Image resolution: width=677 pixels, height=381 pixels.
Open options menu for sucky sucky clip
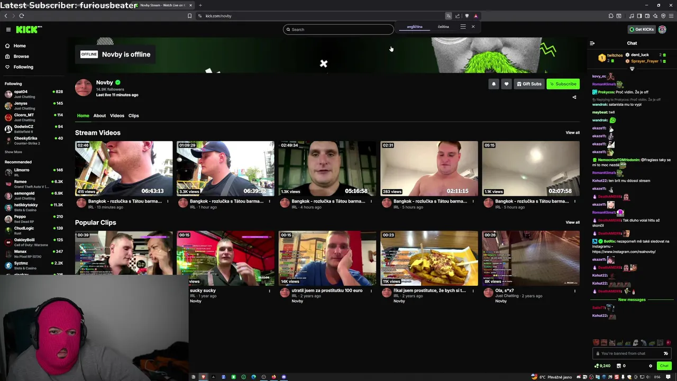269,291
